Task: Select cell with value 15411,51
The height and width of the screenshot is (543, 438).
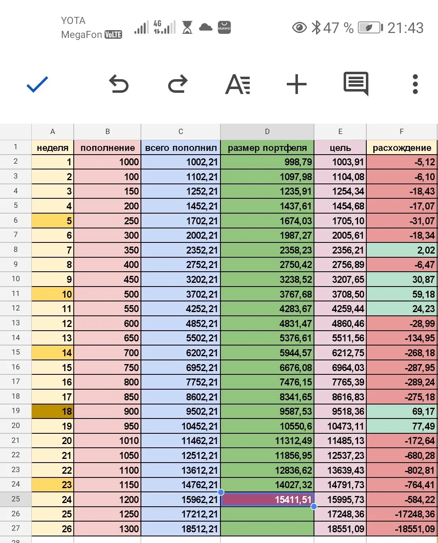Action: tap(267, 499)
